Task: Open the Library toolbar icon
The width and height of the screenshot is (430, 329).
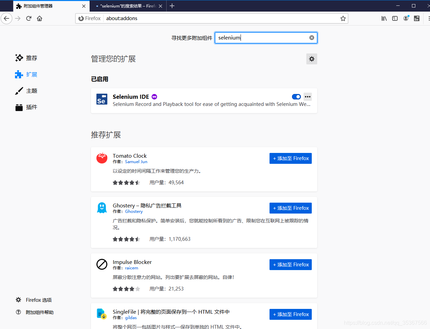Action: (x=384, y=18)
